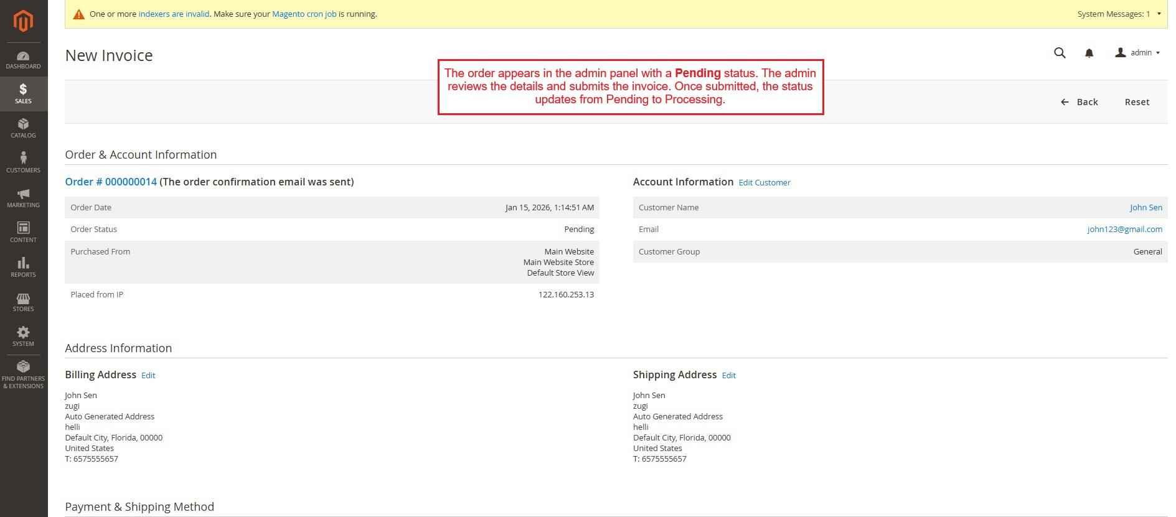Open the Dashboard from sidebar
This screenshot has width=1176, height=517.
[23, 60]
